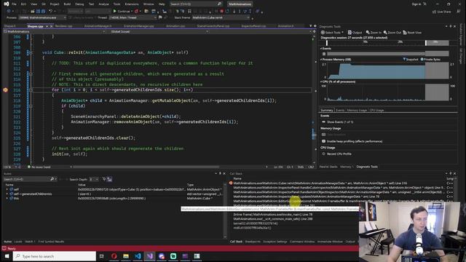The image size is (466, 262).
Task: Switch to the Events tab in Diagnostic Tools
Action: 340,110
